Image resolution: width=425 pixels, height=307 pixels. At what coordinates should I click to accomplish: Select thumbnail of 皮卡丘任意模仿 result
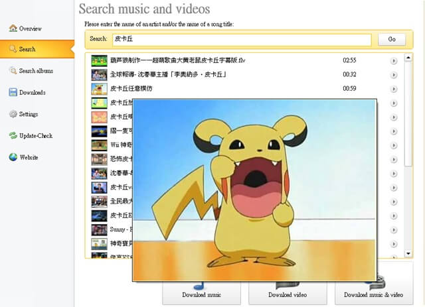click(x=99, y=89)
